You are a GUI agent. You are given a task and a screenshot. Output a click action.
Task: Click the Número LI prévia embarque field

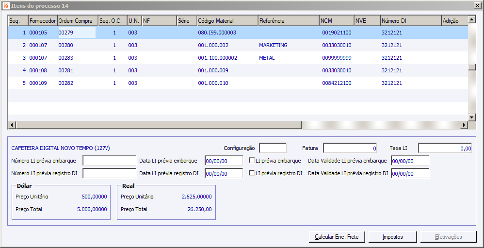109,161
